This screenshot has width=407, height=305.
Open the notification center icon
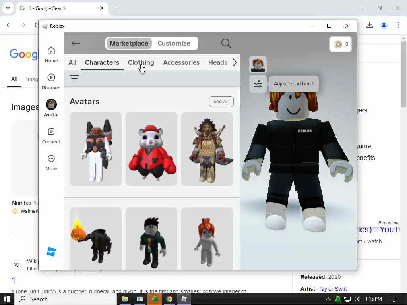pyautogui.click(x=394, y=299)
